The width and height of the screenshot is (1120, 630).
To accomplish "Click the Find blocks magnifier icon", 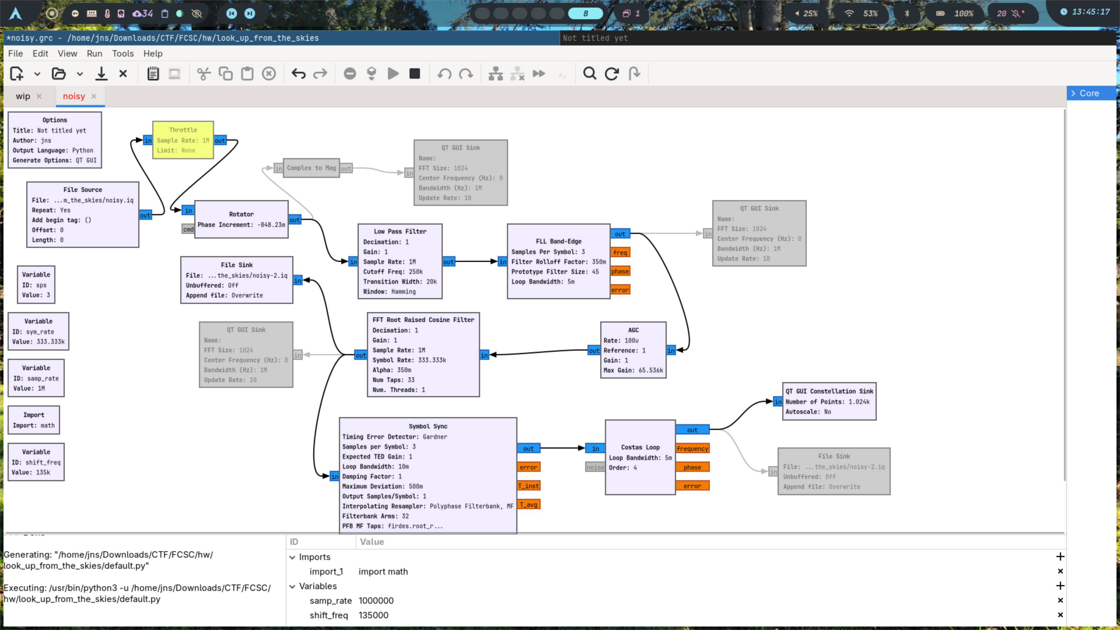I will tap(589, 74).
